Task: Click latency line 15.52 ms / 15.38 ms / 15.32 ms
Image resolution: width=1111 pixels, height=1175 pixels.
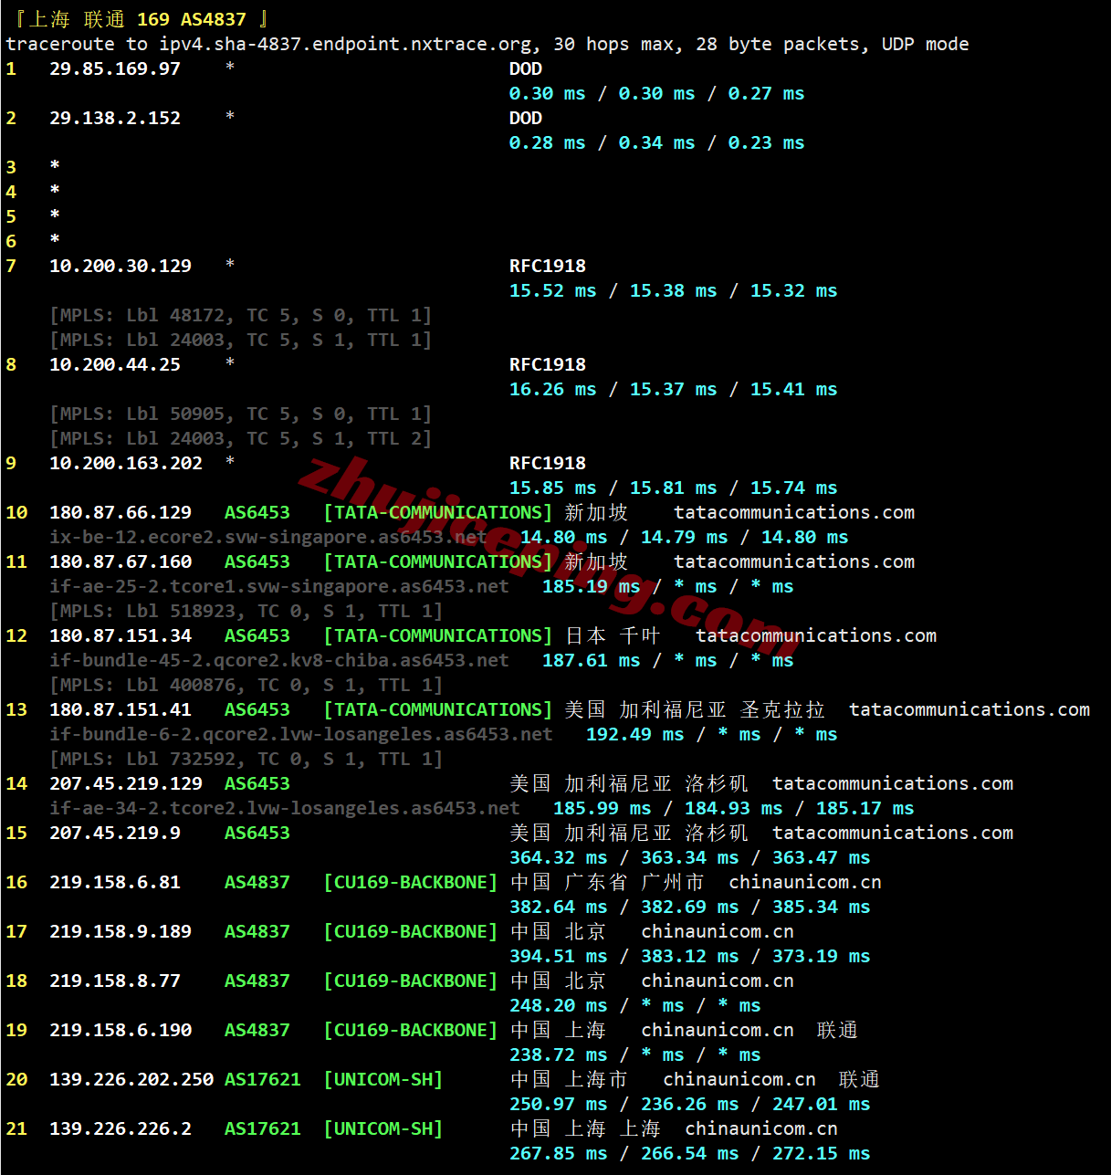Action: (673, 290)
